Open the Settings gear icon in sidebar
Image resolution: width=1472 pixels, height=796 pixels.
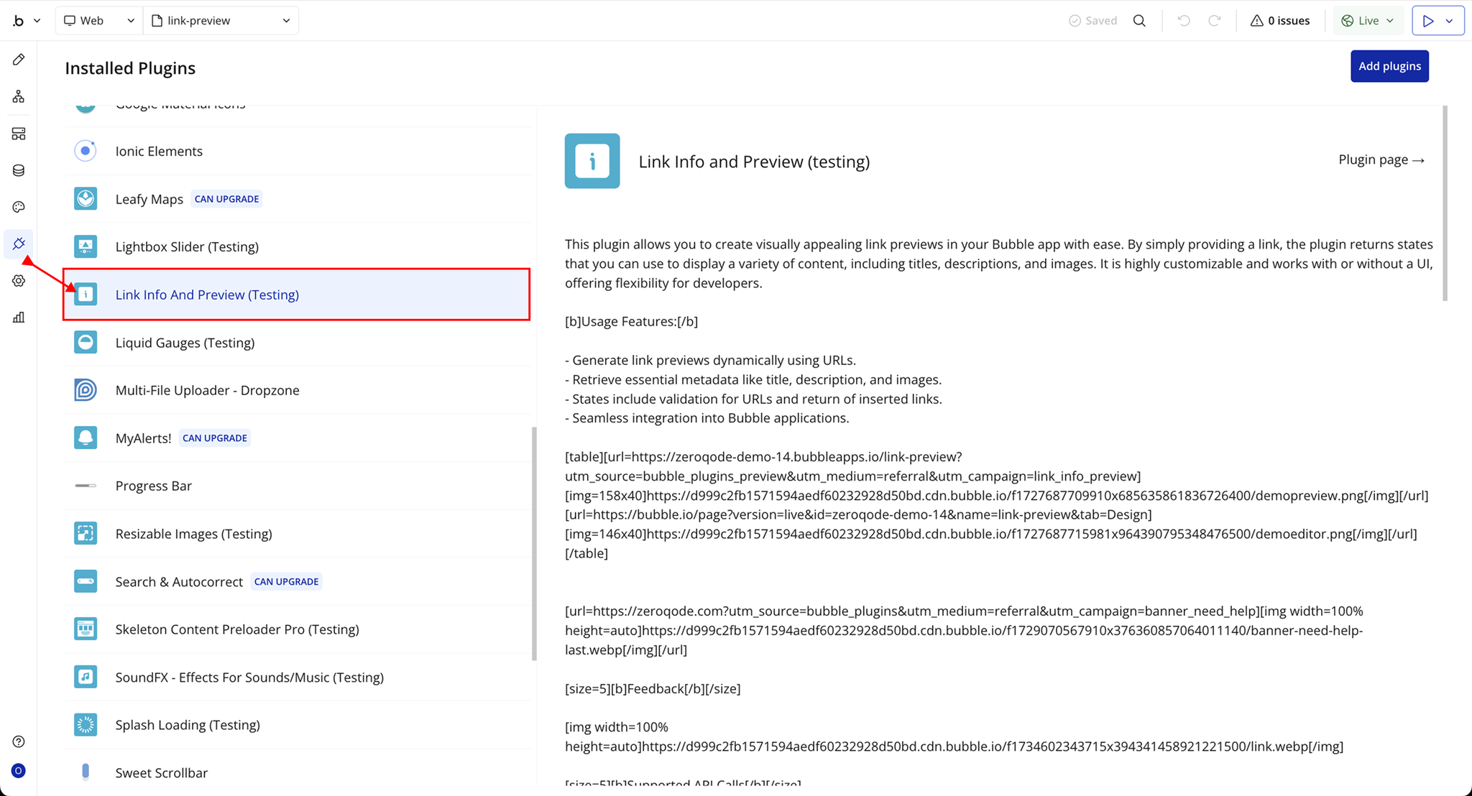click(19, 281)
